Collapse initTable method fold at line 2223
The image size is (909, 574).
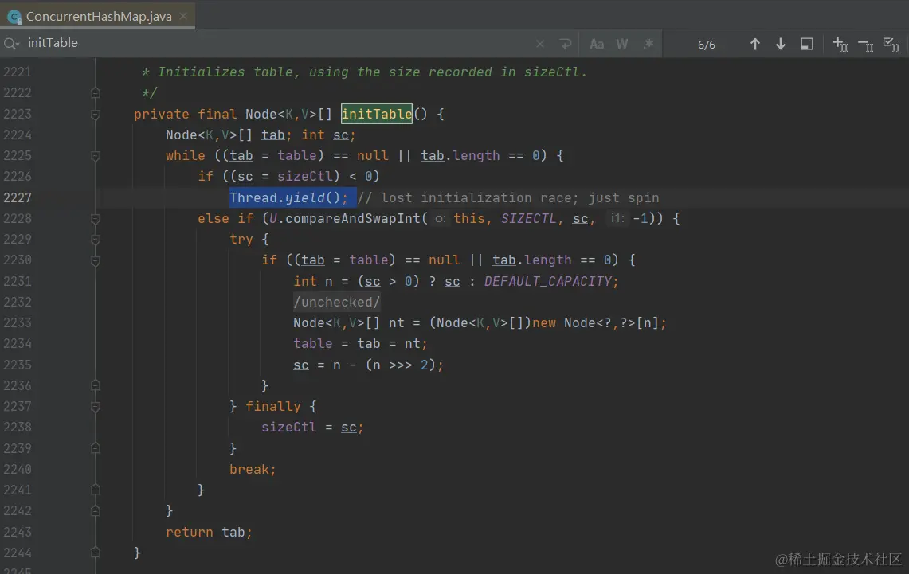tap(96, 114)
